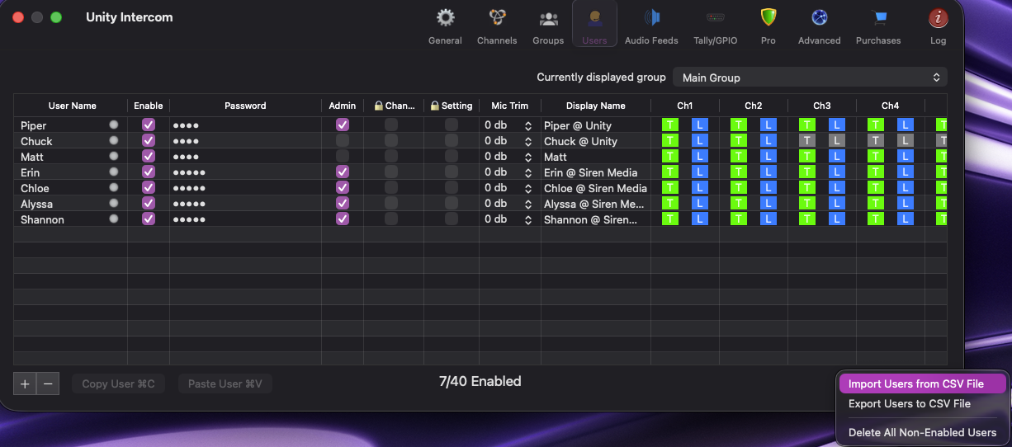Viewport: 1012px width, 447px height.
Task: Click the Mic Trim column header
Action: coord(510,106)
